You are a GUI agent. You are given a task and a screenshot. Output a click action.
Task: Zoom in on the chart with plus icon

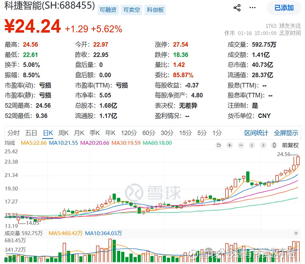[x=230, y=145]
